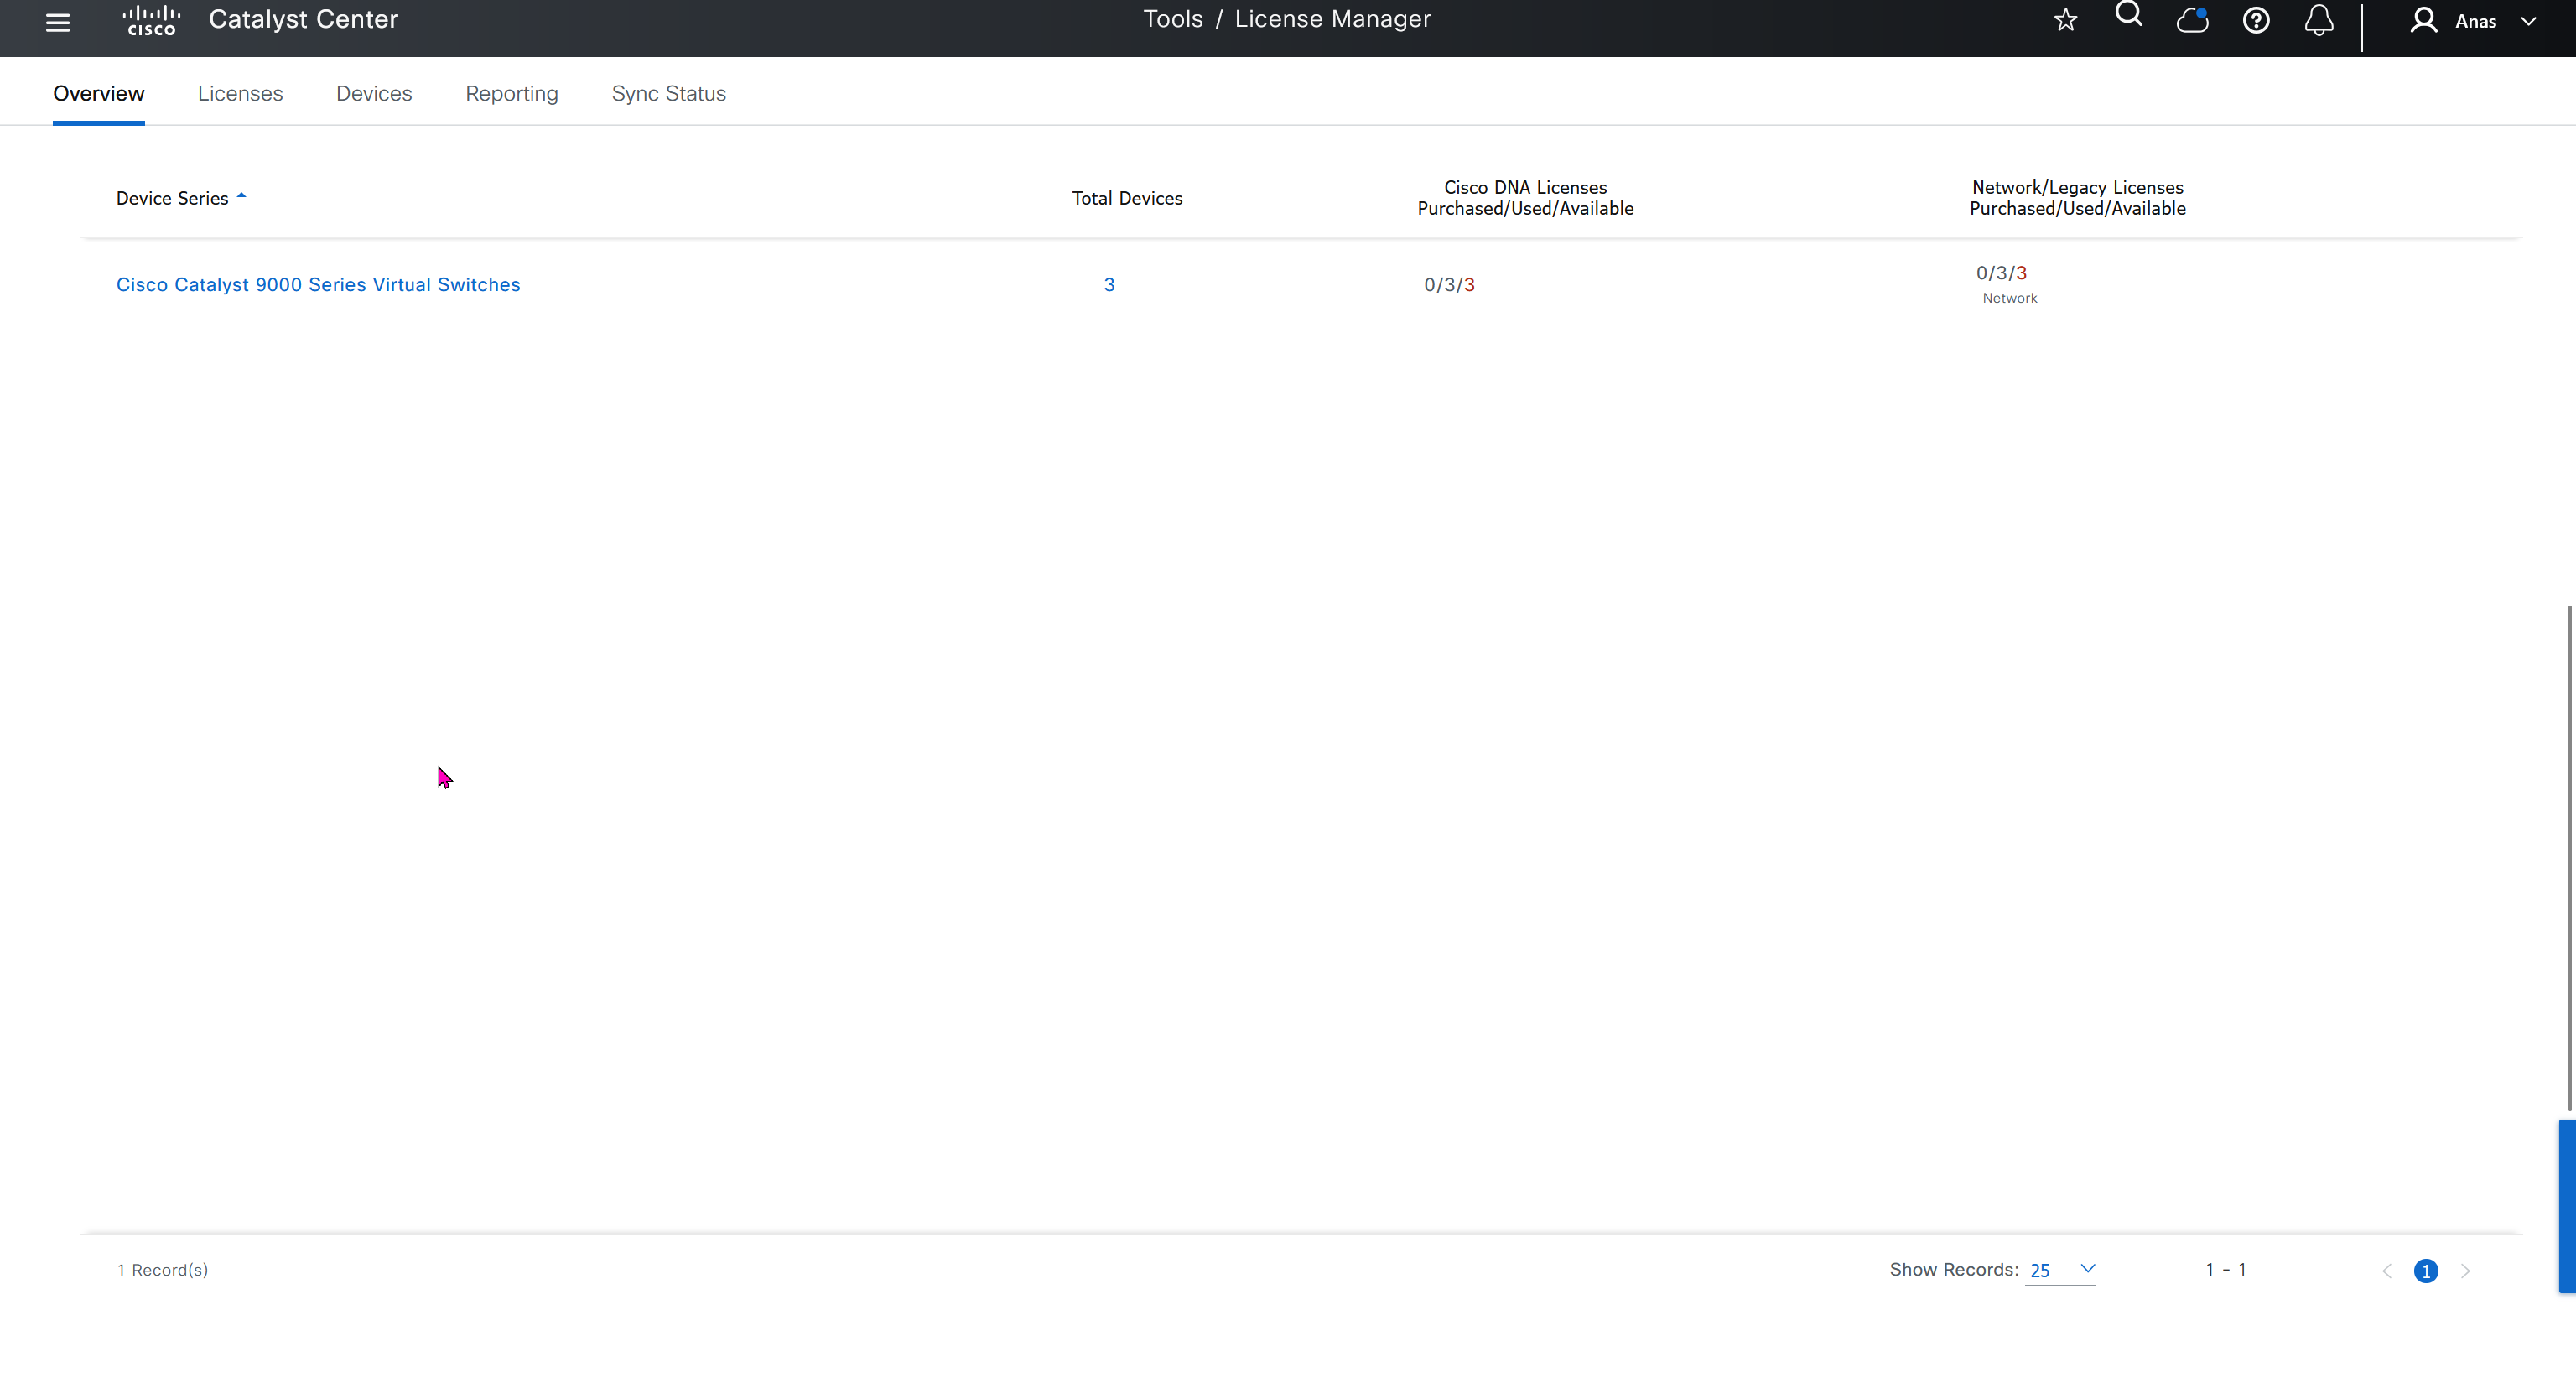Click the blue tab on right edge
Image resolution: width=2576 pixels, height=1388 pixels.
[2566, 1206]
